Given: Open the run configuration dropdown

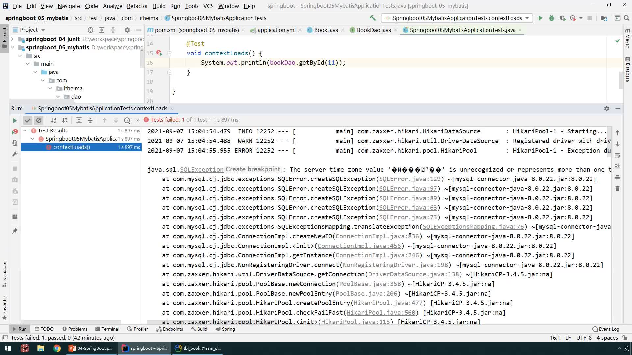Looking at the screenshot, I should click(457, 18).
